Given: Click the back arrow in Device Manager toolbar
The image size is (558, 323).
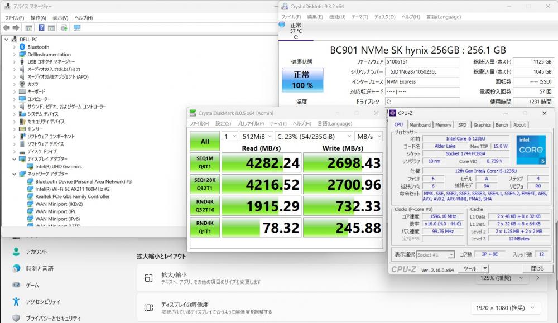Looking at the screenshot, I should (x=6, y=28).
